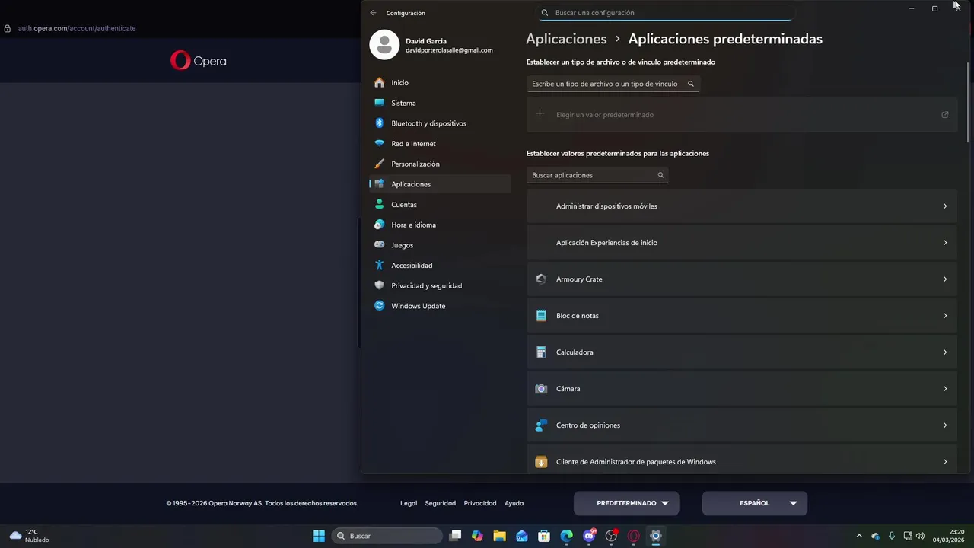Expand the Aplicación Experiencias de inicio chevron
The height and width of the screenshot is (548, 974).
click(945, 243)
